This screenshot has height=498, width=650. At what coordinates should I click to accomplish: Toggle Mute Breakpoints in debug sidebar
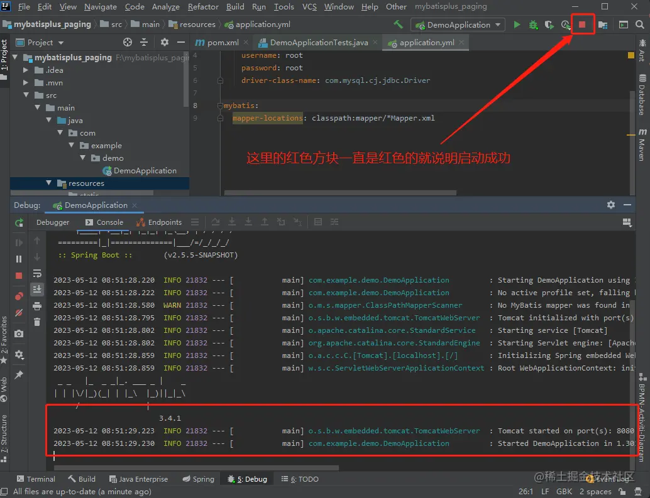click(x=19, y=312)
